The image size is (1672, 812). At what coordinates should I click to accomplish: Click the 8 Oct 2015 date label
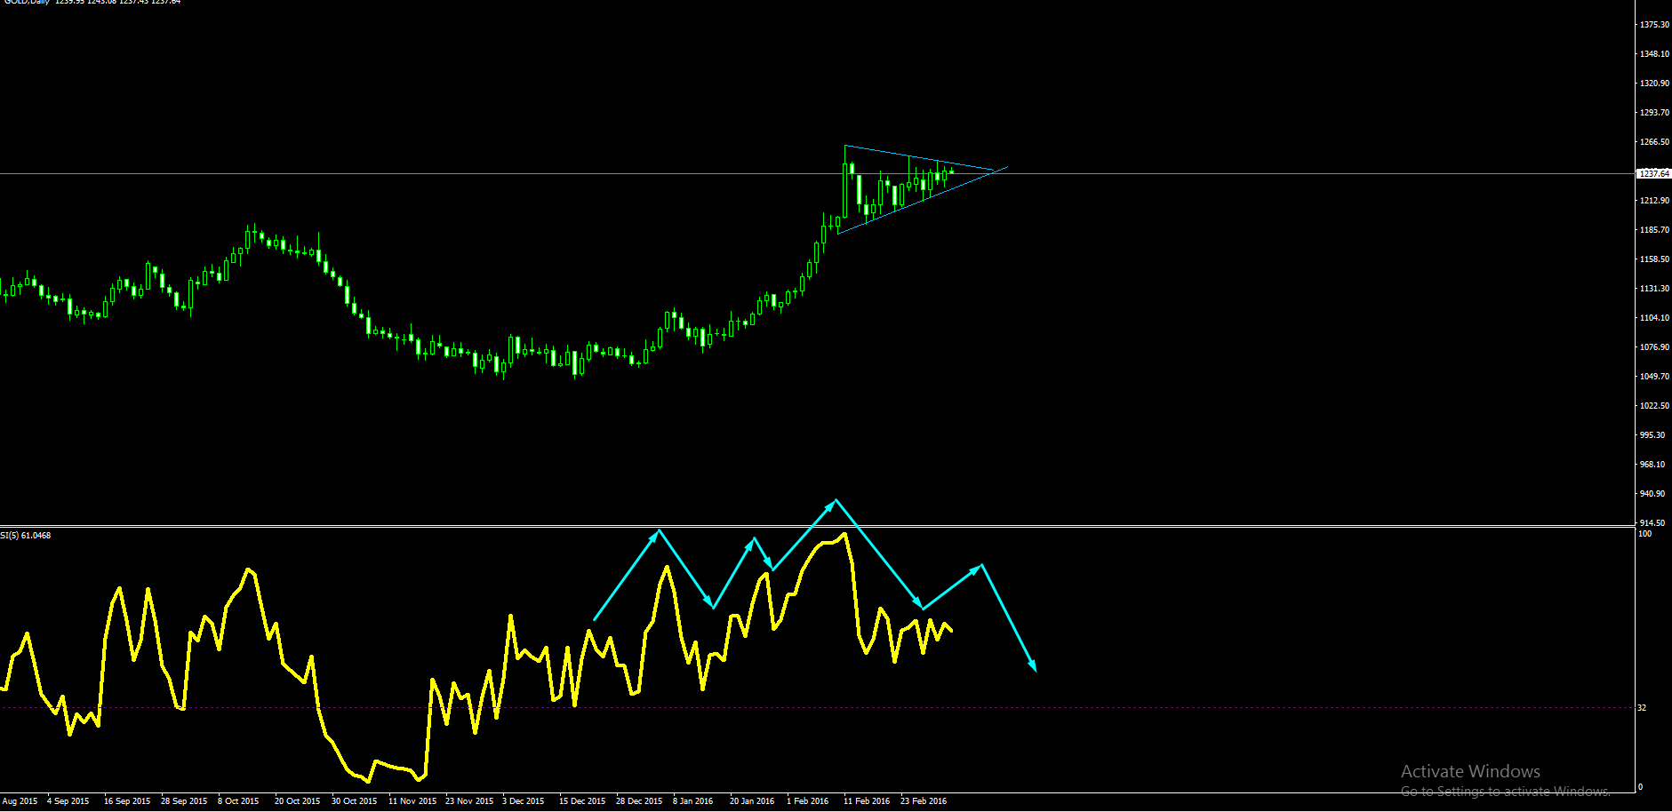(238, 801)
